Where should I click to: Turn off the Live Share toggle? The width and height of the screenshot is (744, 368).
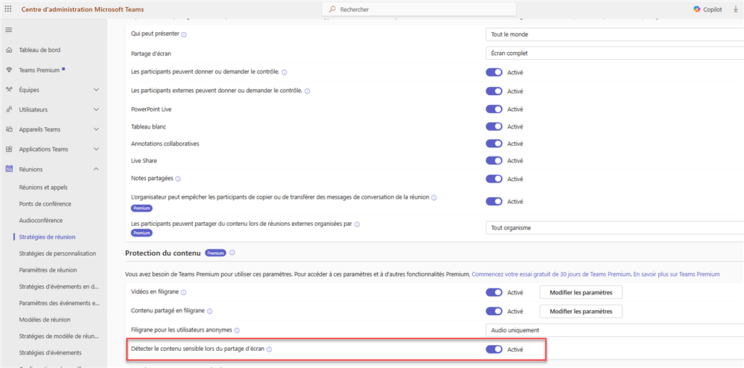point(494,161)
